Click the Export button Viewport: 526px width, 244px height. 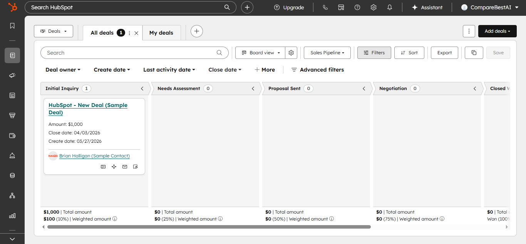pos(445,53)
